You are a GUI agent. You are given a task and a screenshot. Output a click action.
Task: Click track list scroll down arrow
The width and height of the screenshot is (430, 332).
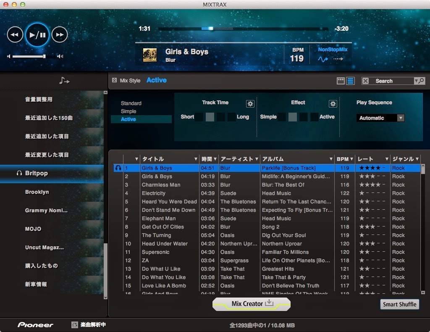coord(423,292)
